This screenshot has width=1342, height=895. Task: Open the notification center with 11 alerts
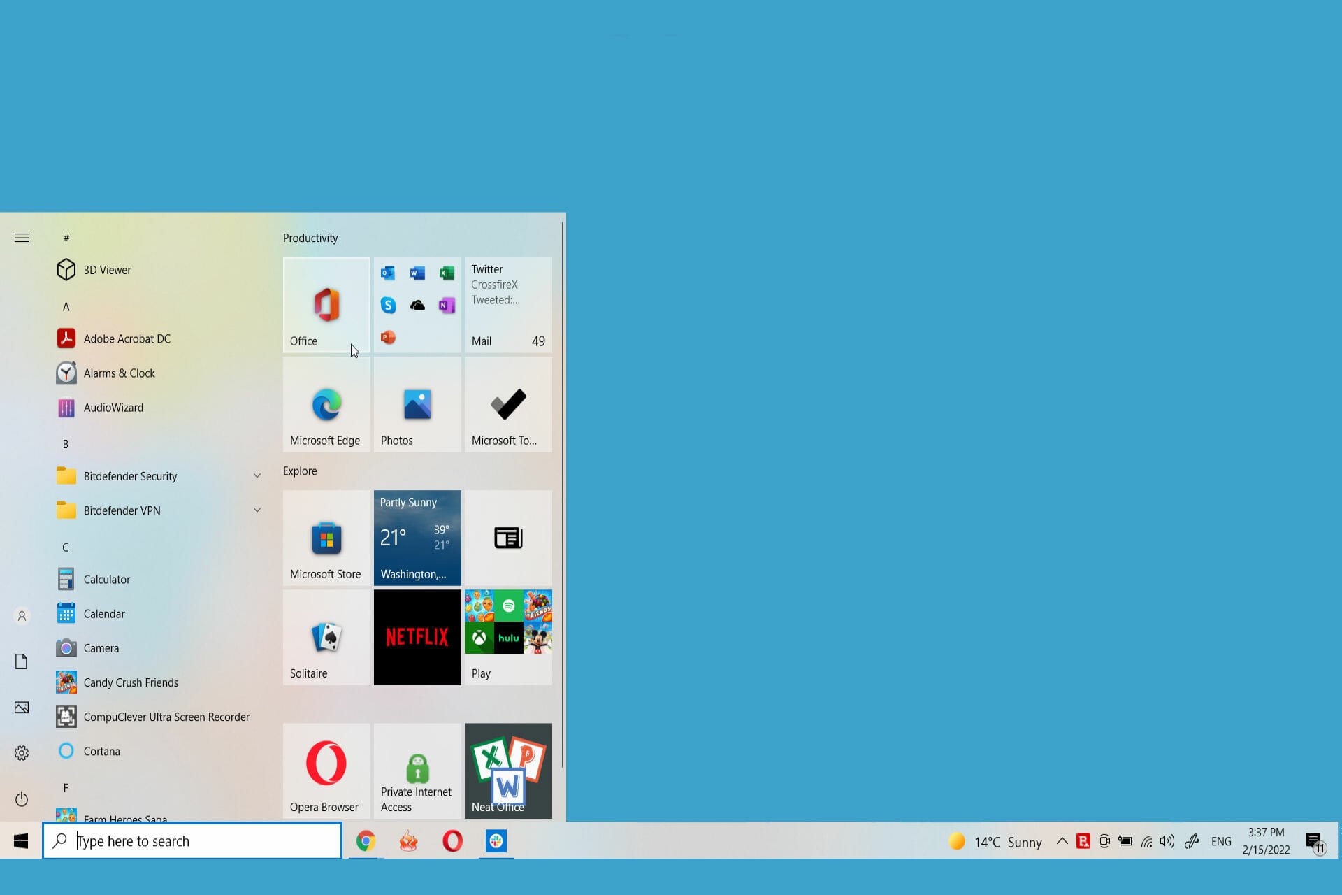1315,843
